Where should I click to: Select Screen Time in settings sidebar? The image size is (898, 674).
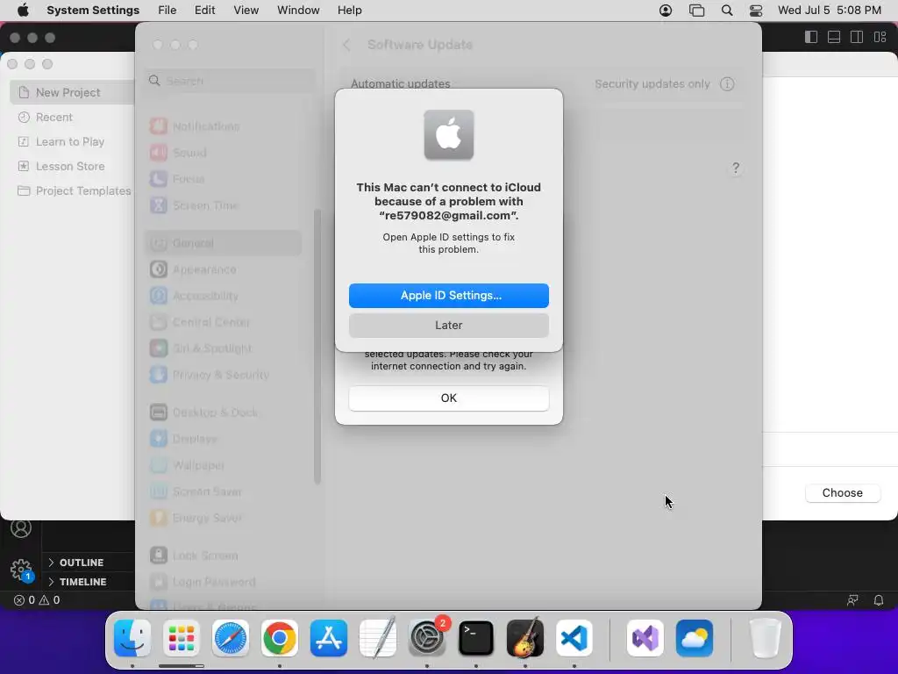[223, 205]
